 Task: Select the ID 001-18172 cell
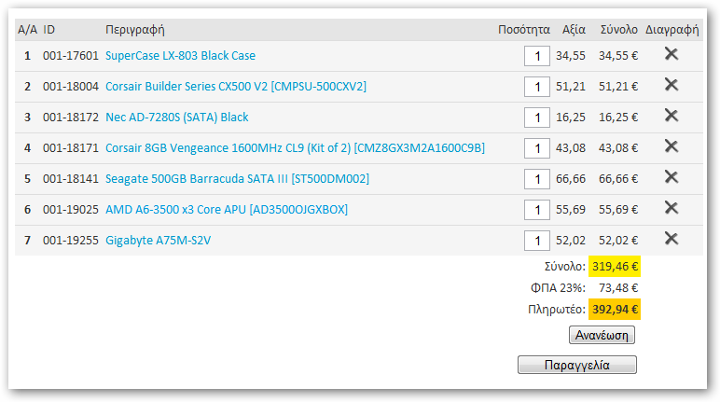point(71,118)
